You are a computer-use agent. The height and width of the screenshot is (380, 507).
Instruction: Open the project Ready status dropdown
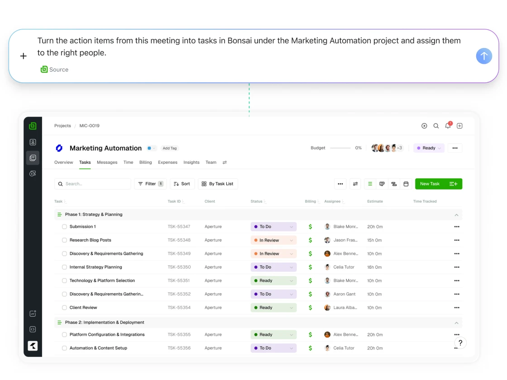click(429, 148)
